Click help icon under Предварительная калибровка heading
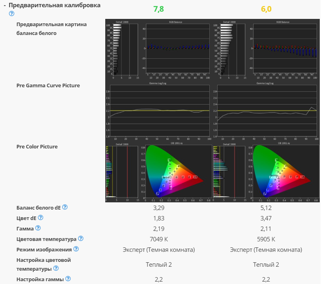This screenshot has width=327, height=284. tap(12, 13)
